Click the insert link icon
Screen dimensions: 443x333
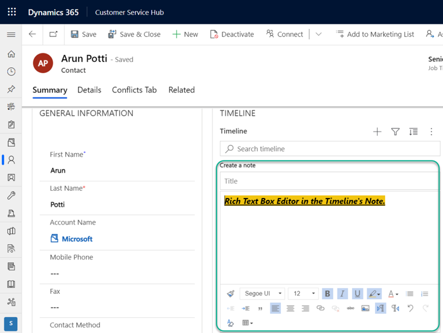319,308
